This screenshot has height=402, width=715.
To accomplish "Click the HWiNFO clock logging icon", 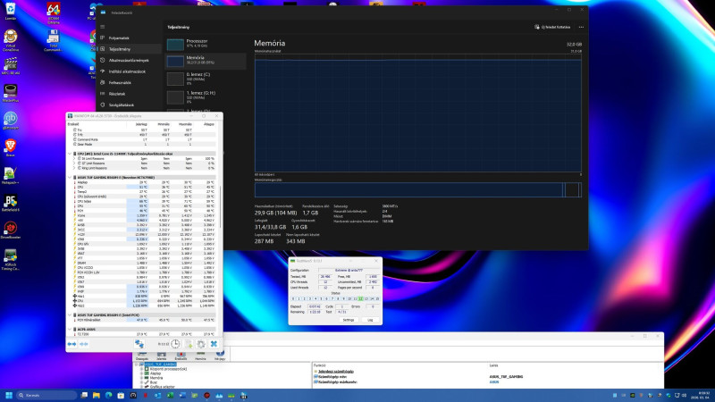I will tap(176, 344).
